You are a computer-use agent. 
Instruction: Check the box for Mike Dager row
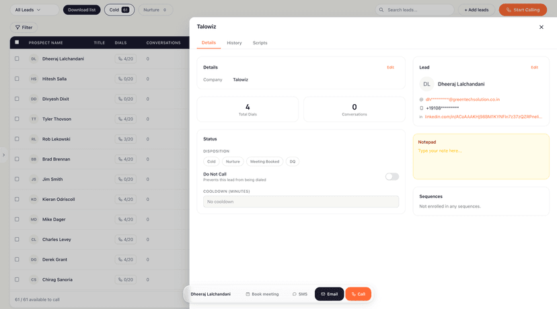[x=17, y=219]
